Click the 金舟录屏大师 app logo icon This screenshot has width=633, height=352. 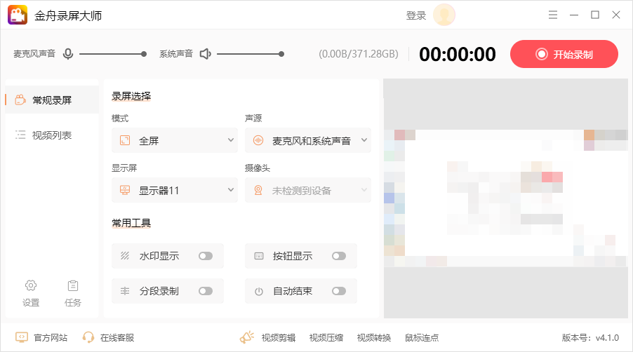point(18,15)
